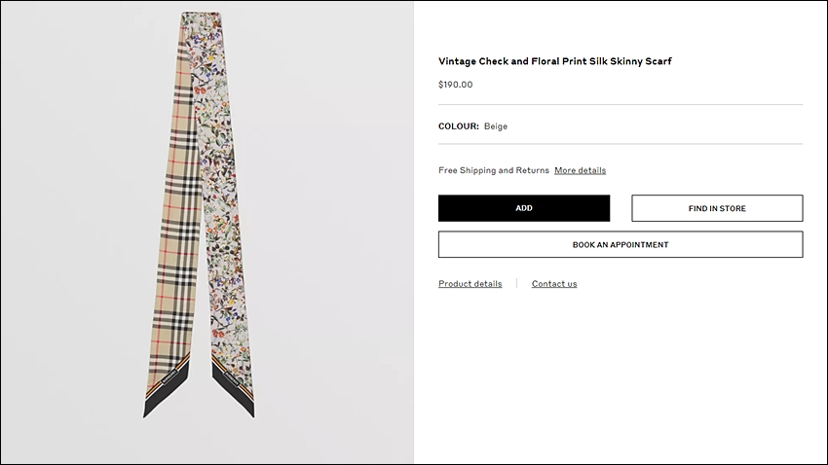The image size is (828, 465).
Task: Follow the Contact us link
Action: (554, 284)
